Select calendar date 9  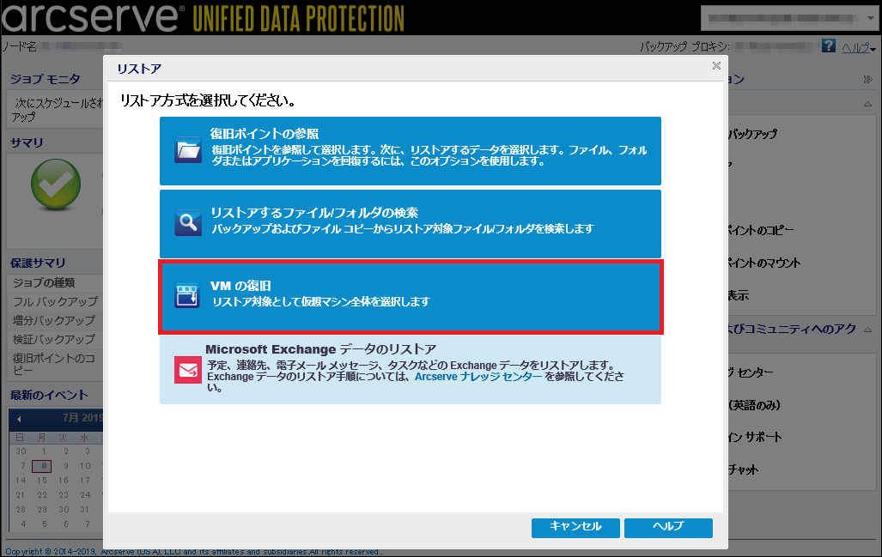(66, 466)
